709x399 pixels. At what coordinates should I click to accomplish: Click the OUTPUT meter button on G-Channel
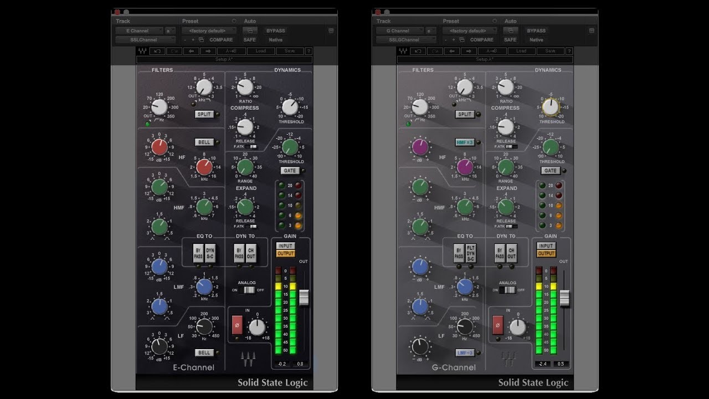[x=546, y=253]
